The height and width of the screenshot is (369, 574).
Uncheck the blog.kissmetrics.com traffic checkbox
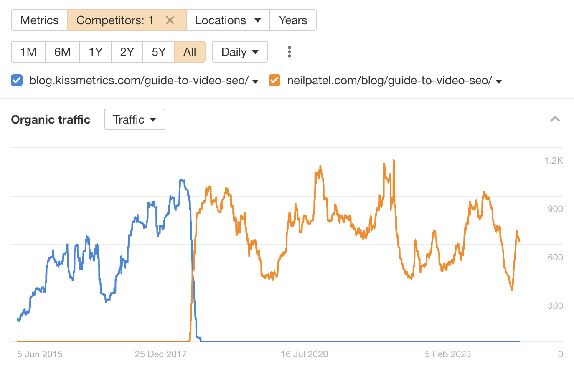pyautogui.click(x=16, y=81)
